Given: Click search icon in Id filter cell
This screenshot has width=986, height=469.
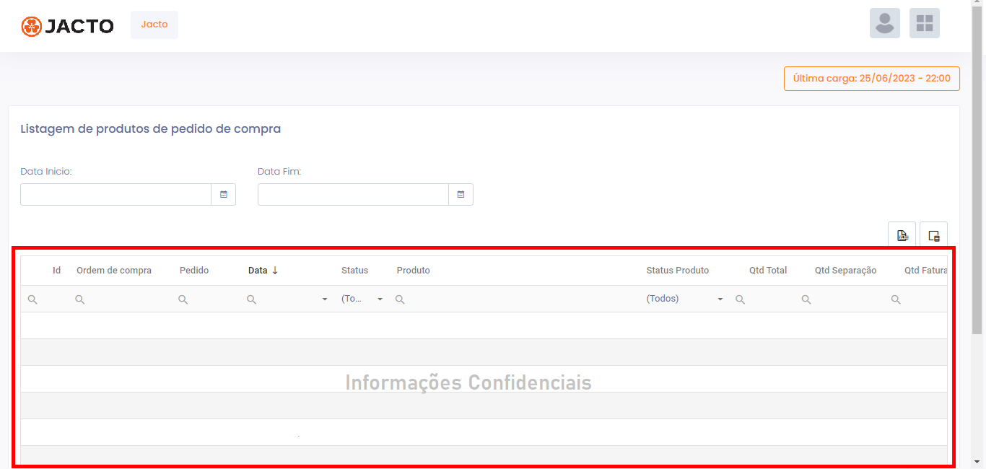Looking at the screenshot, I should [32, 299].
